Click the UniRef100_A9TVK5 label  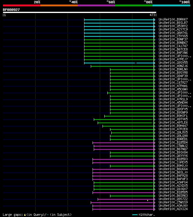point(173,119)
